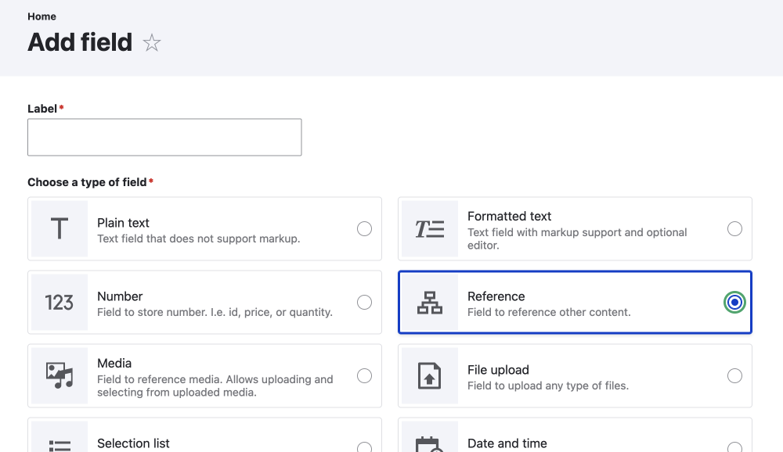783x452 pixels.
Task: Select the Date and time radio button
Action: [734, 447]
